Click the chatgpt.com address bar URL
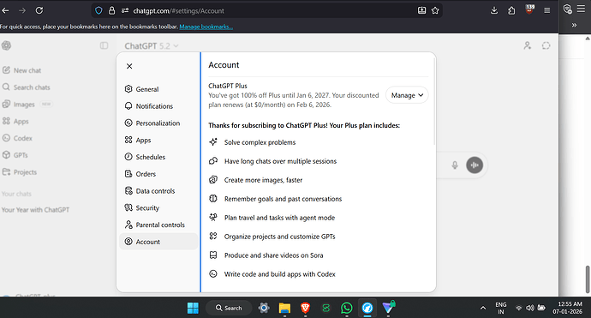The width and height of the screenshot is (591, 318). [179, 11]
